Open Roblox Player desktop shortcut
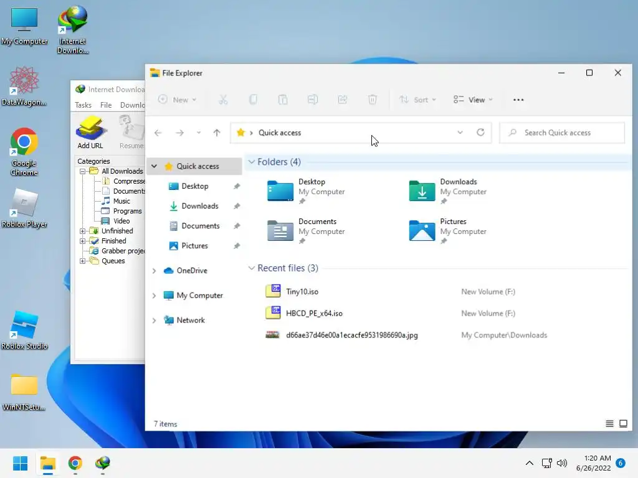The image size is (638, 478). coord(24,208)
